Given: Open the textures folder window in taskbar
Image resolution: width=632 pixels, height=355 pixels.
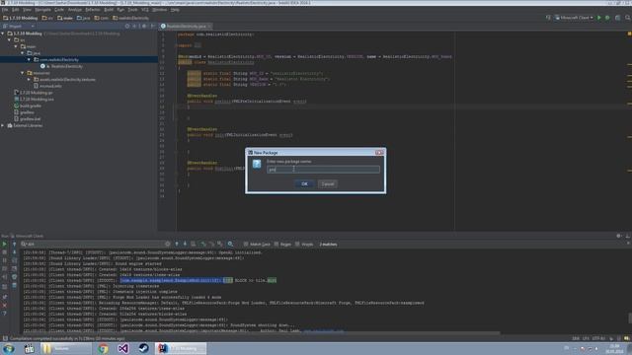Looking at the screenshot, I should tap(66, 348).
